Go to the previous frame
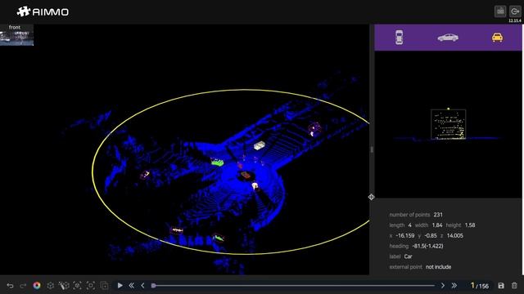The height and width of the screenshot is (294, 524). tap(142, 285)
